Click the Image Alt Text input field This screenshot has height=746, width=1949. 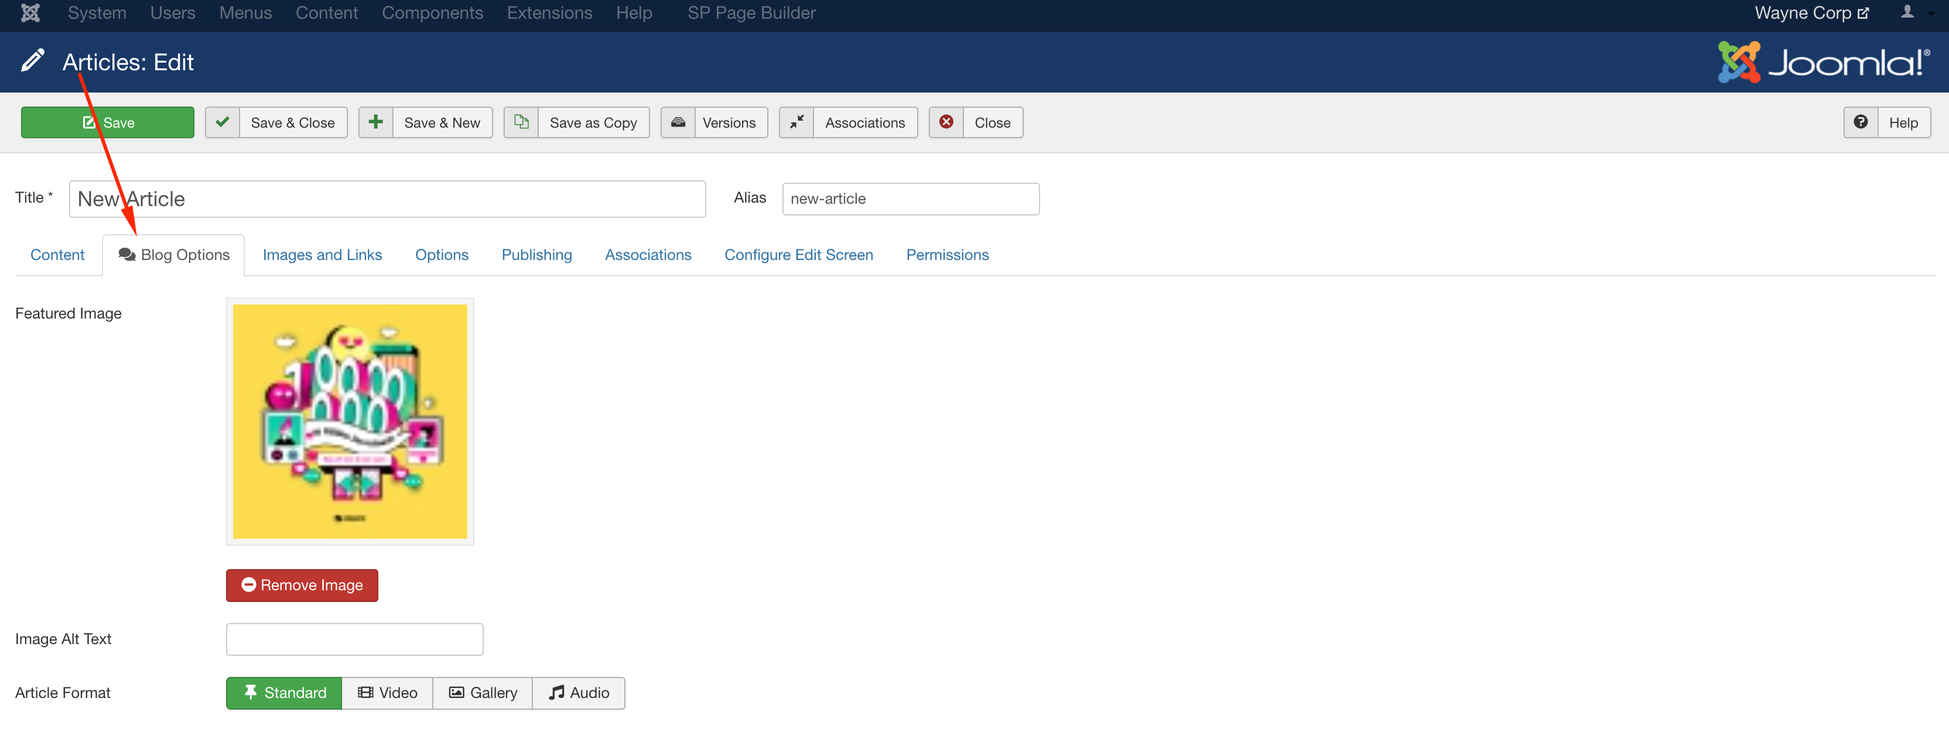(x=354, y=639)
